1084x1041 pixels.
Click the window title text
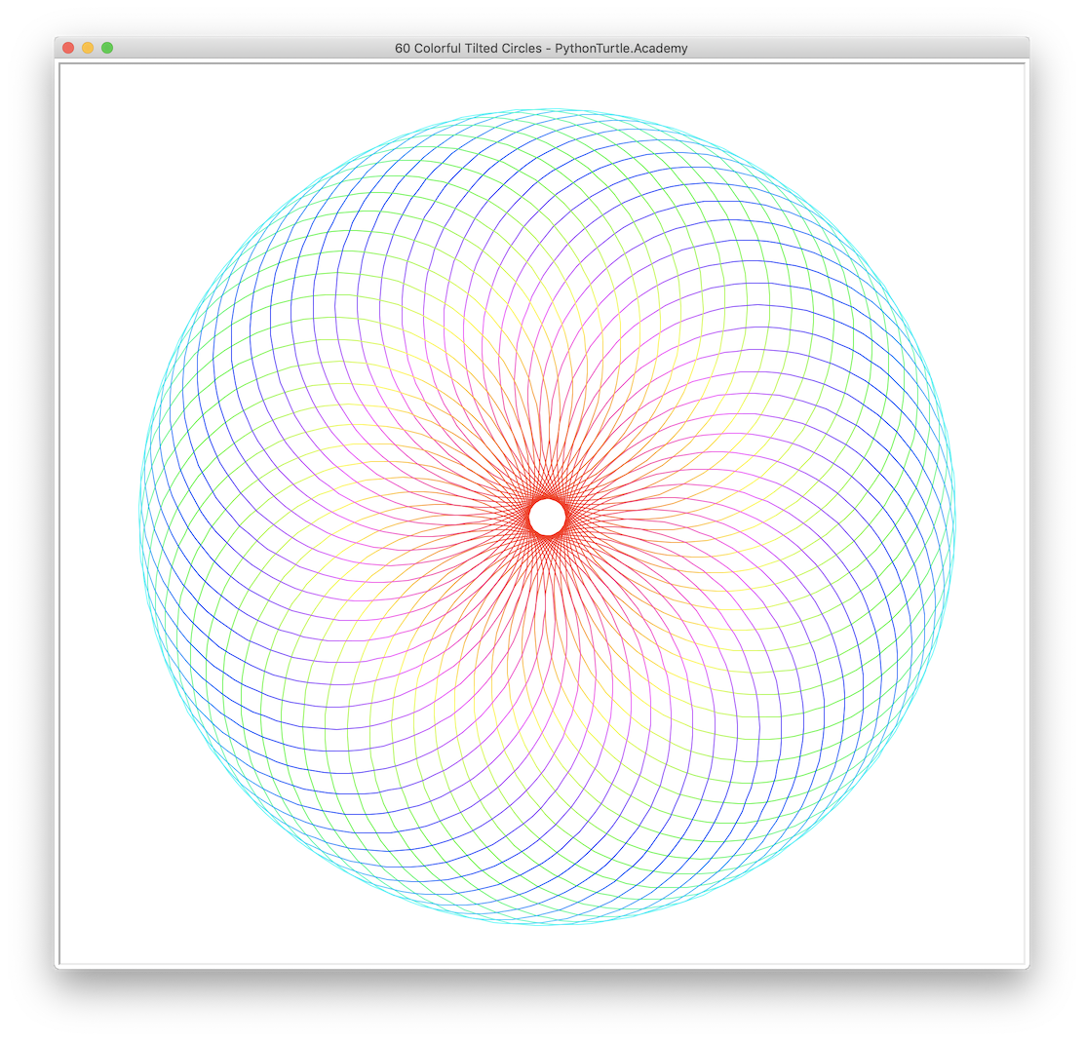(x=541, y=47)
